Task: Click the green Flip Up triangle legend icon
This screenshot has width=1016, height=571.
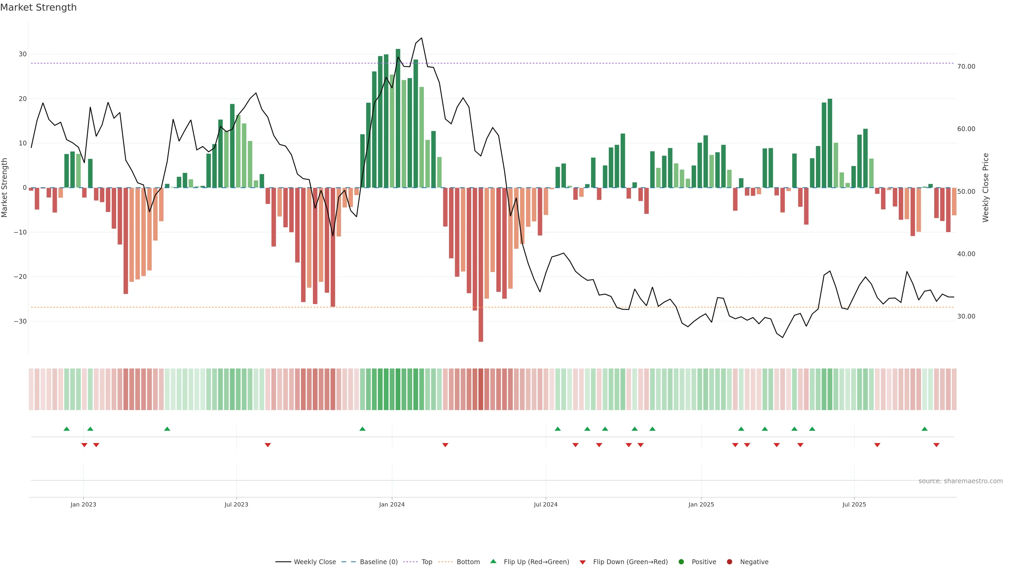Action: point(493,561)
